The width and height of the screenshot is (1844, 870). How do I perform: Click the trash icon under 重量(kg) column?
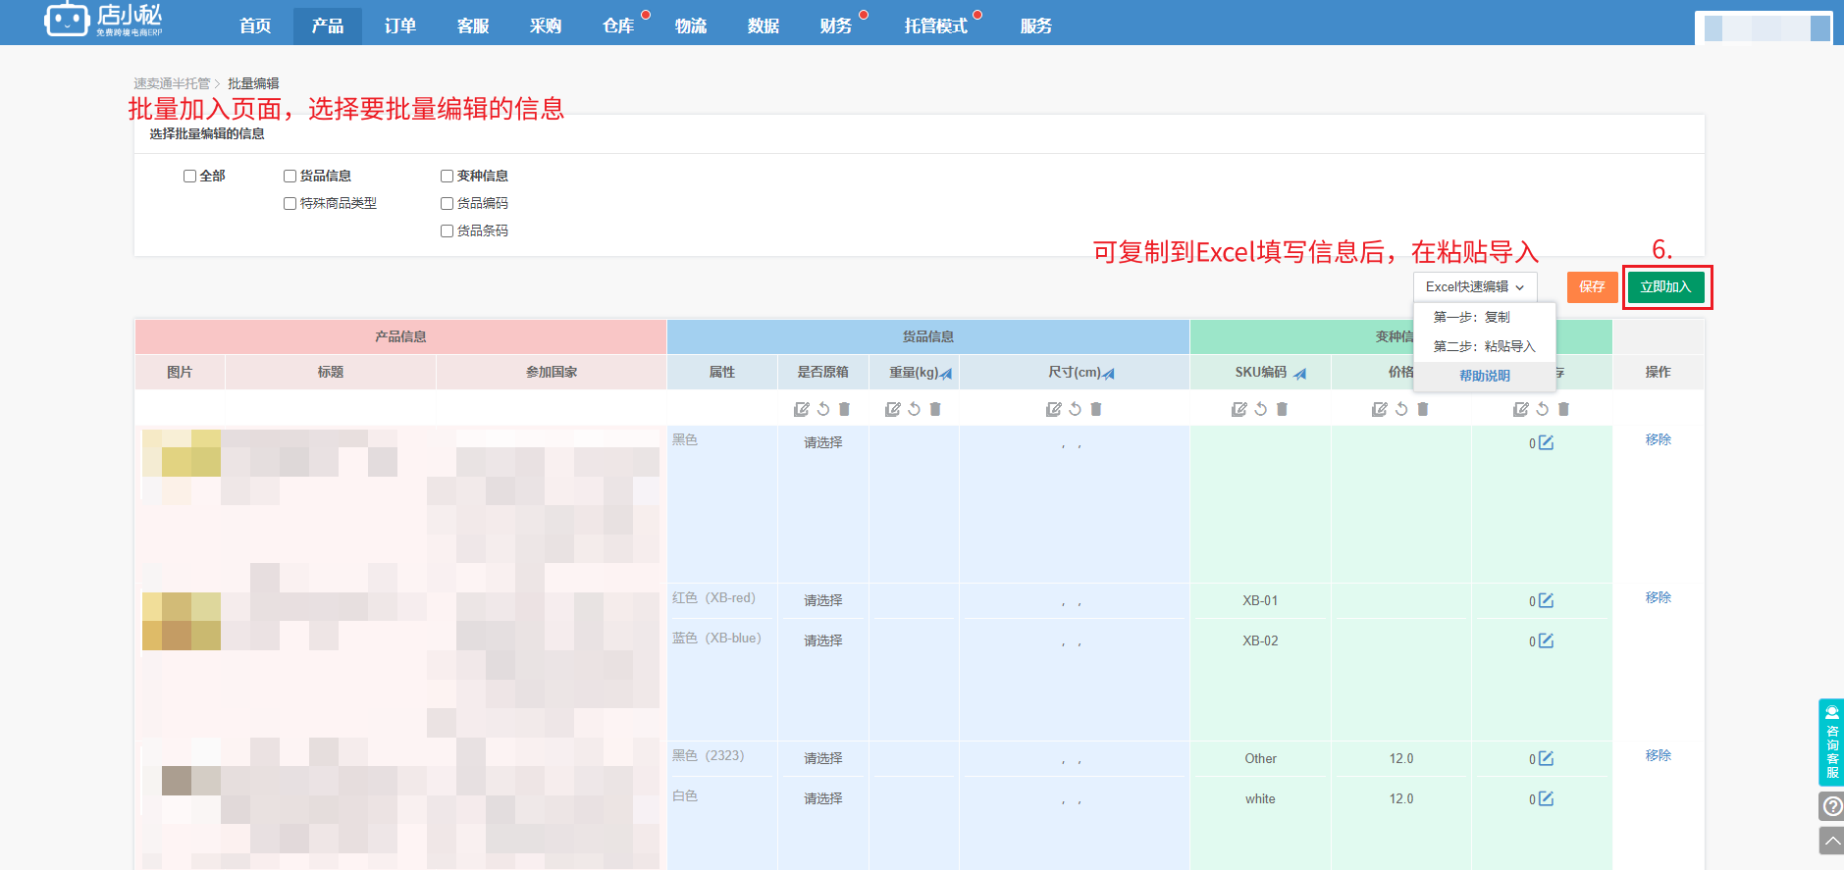click(x=935, y=409)
